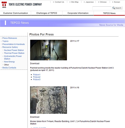The image size is (125, 128).
Task: Select the TEPCO News tab
Action: coord(109,13)
